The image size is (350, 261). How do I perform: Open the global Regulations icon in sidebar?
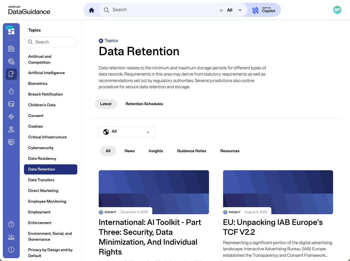pyautogui.click(x=11, y=61)
